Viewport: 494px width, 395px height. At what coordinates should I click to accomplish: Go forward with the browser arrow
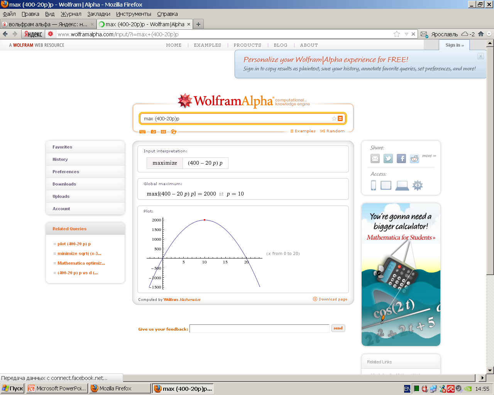click(15, 34)
